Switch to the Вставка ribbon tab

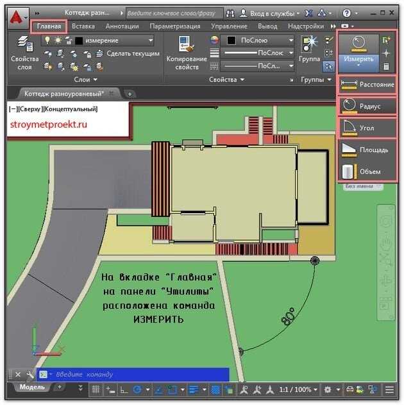[83, 26]
